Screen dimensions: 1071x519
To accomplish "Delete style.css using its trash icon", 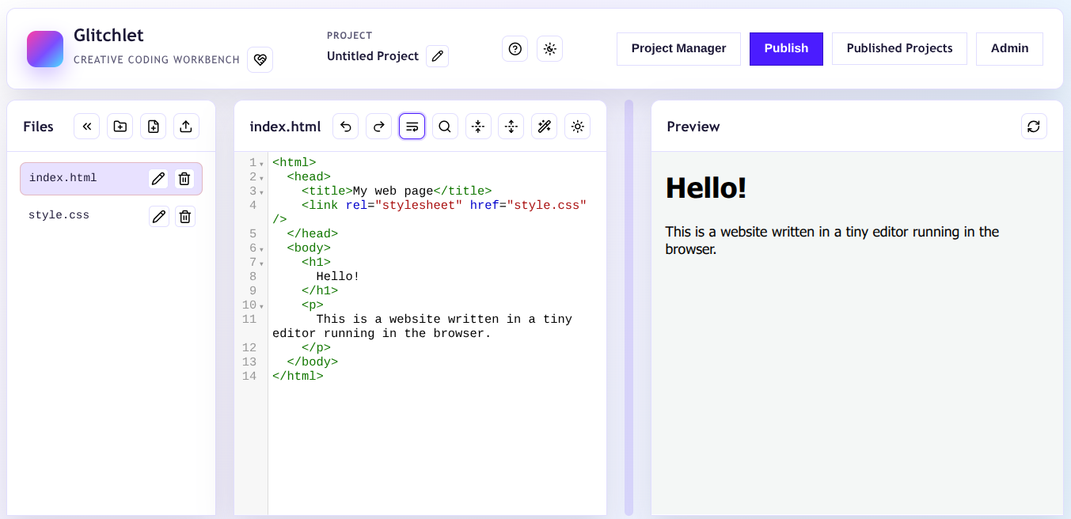I will pos(185,216).
